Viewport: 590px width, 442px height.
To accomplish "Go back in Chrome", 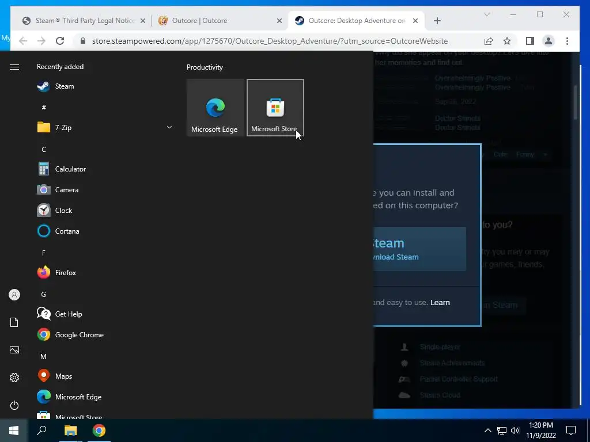I will [x=23, y=41].
